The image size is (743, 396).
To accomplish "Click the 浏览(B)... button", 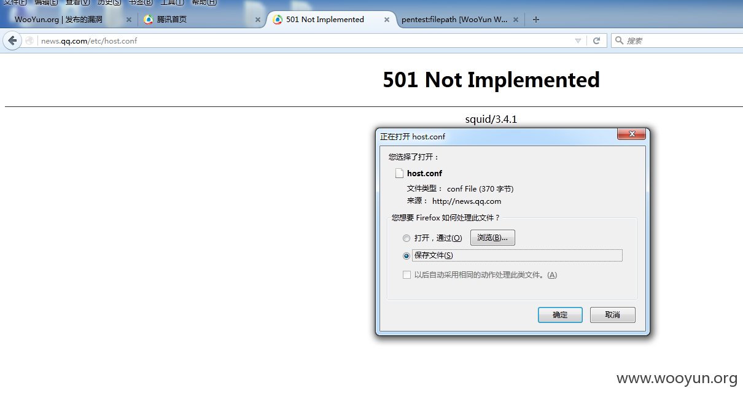I will 492,238.
